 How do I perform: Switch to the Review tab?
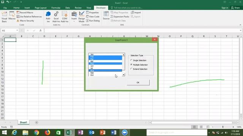pos(78,8)
